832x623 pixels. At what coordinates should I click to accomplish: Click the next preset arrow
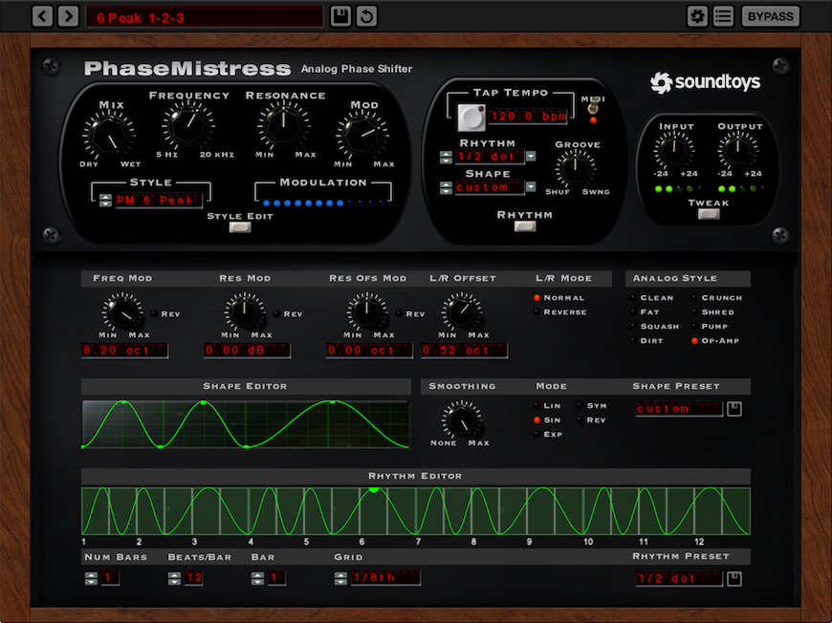(68, 16)
